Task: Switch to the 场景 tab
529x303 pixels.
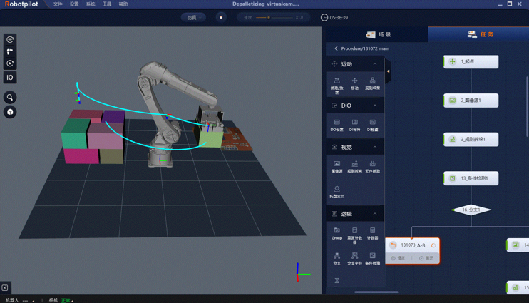Action: point(378,34)
